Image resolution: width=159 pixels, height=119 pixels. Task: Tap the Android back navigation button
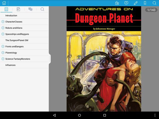54,115
